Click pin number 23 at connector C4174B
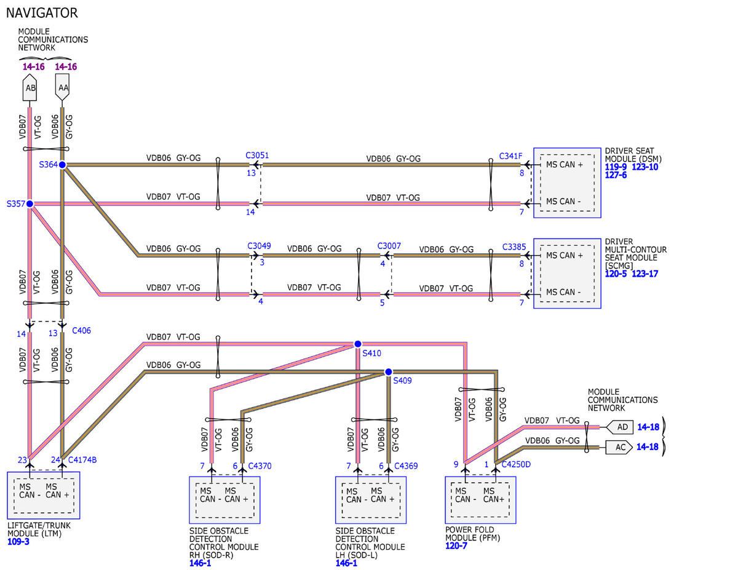The height and width of the screenshot is (570, 738). click(22, 459)
